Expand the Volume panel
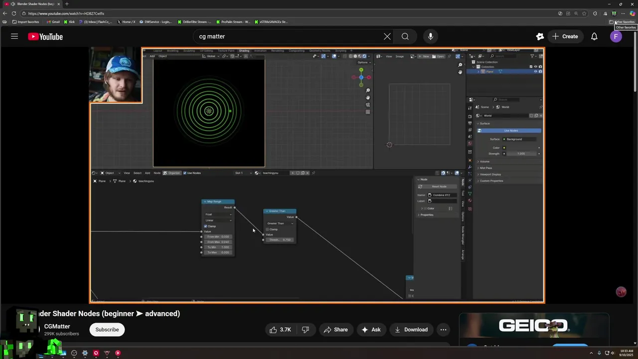638x359 pixels. [x=484, y=162]
